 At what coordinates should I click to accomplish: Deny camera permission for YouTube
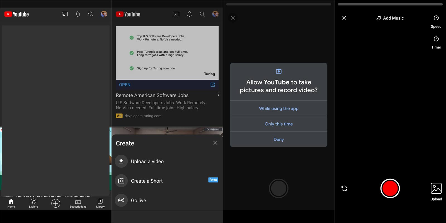pos(279,139)
